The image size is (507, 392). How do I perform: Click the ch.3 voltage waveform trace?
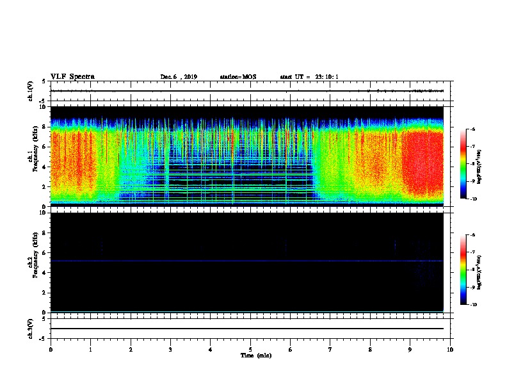tap(246, 329)
